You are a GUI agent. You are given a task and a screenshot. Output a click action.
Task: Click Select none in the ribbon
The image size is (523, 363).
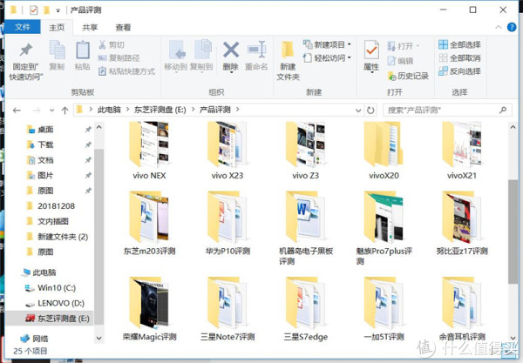tap(459, 58)
